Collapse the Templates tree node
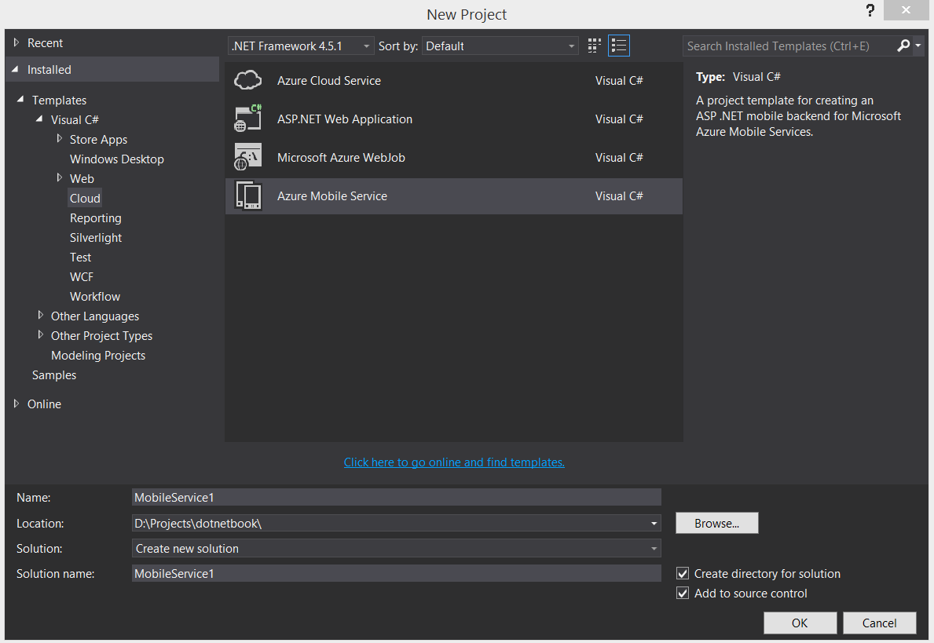This screenshot has width=934, height=643. (x=21, y=100)
